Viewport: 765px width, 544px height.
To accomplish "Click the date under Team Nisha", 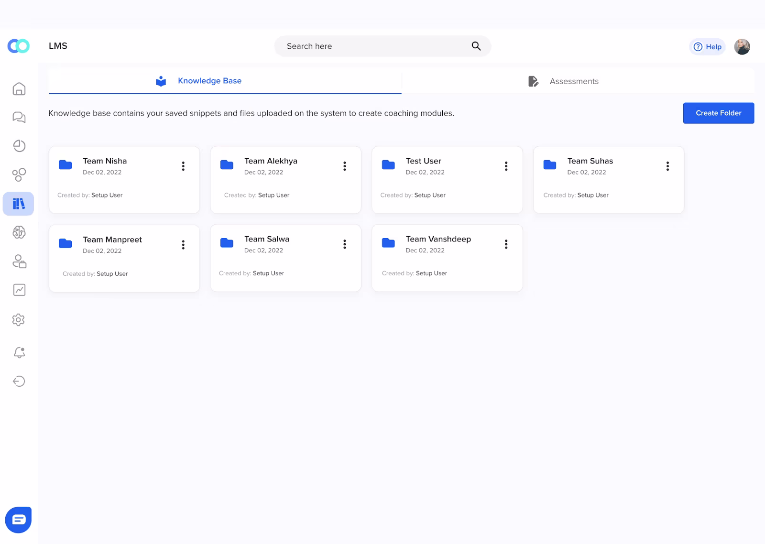I will tap(102, 173).
